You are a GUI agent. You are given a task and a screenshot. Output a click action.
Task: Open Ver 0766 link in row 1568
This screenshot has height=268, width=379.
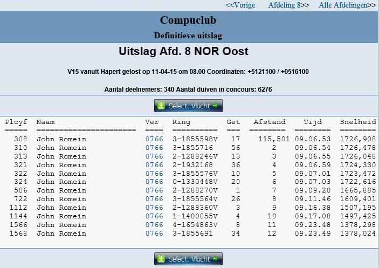click(x=154, y=233)
